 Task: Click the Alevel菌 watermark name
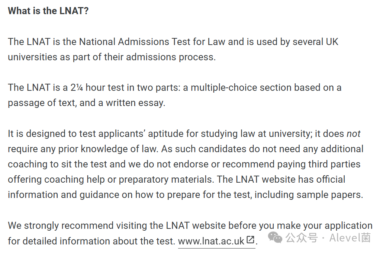pyautogui.click(x=350, y=238)
